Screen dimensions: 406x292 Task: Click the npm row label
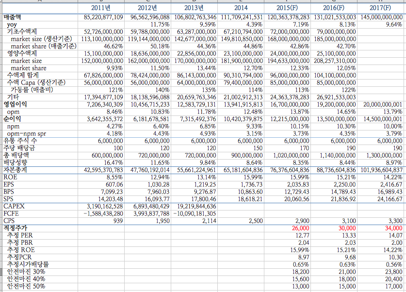13,126
